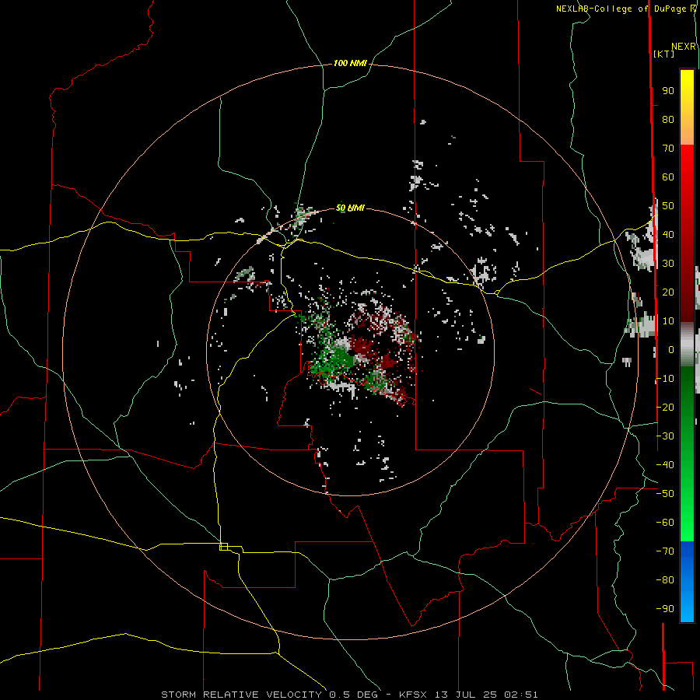The width and height of the screenshot is (700, 700).
Task: Click the -60 scale value
Action: [665, 523]
